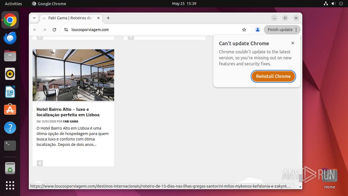Minimize the Chrome window
This screenshot has height=196, width=348.
(274, 18)
